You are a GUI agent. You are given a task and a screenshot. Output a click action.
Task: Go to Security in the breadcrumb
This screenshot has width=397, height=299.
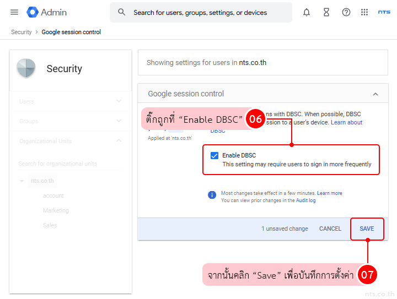tap(22, 32)
